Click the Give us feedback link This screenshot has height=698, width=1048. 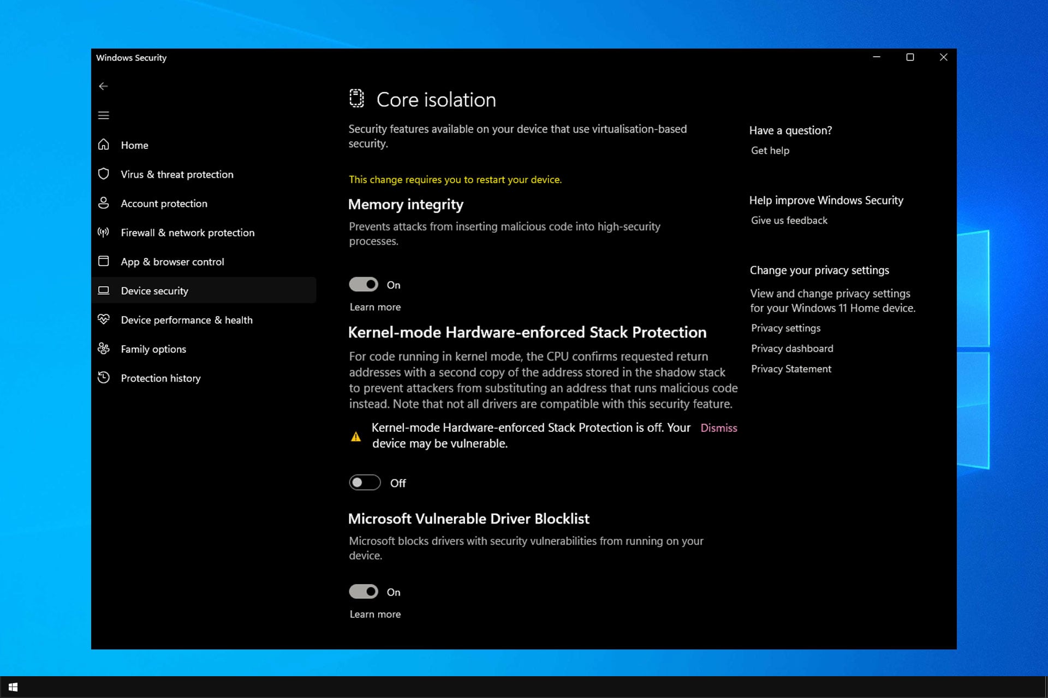789,220
